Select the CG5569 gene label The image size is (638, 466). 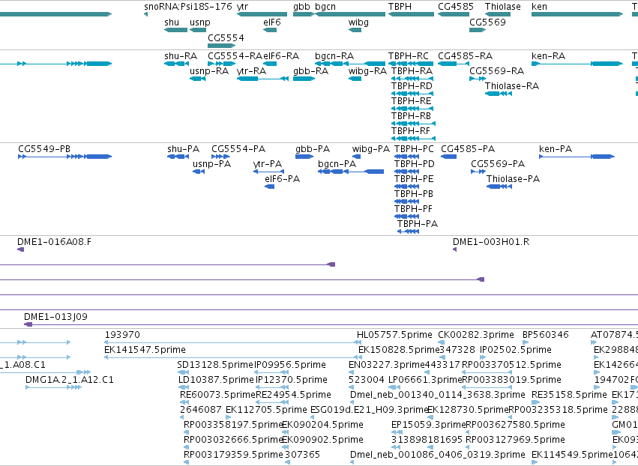[487, 22]
